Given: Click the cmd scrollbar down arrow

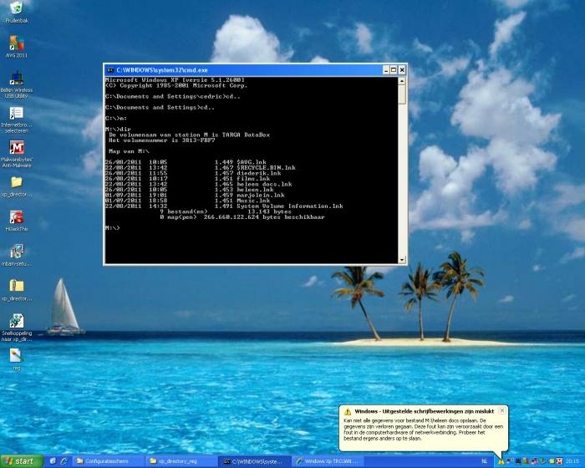Looking at the screenshot, I should (402, 260).
